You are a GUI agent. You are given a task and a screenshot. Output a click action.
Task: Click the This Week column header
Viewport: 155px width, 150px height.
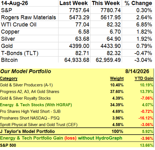click(x=106, y=3)
